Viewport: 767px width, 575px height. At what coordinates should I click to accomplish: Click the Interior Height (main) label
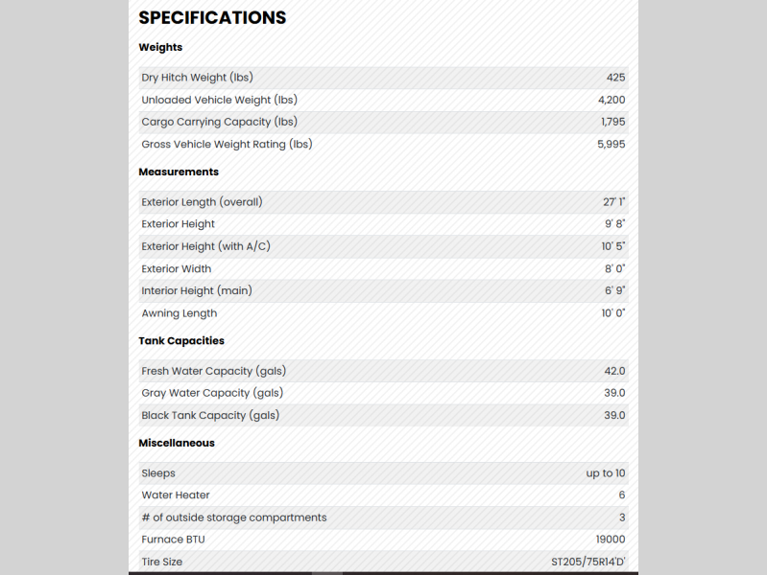coord(197,290)
